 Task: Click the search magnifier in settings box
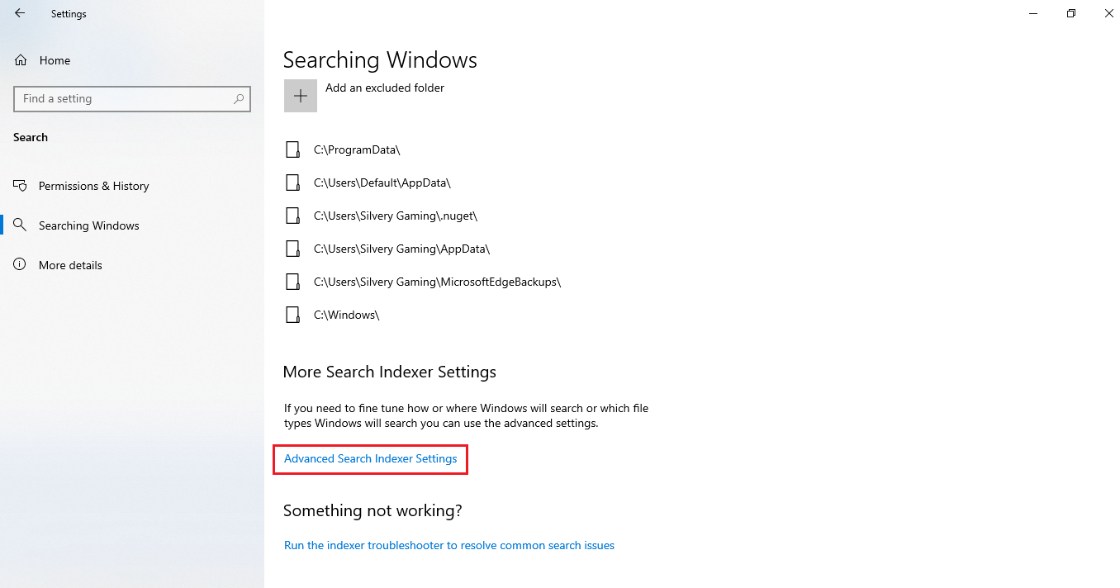pyautogui.click(x=239, y=99)
